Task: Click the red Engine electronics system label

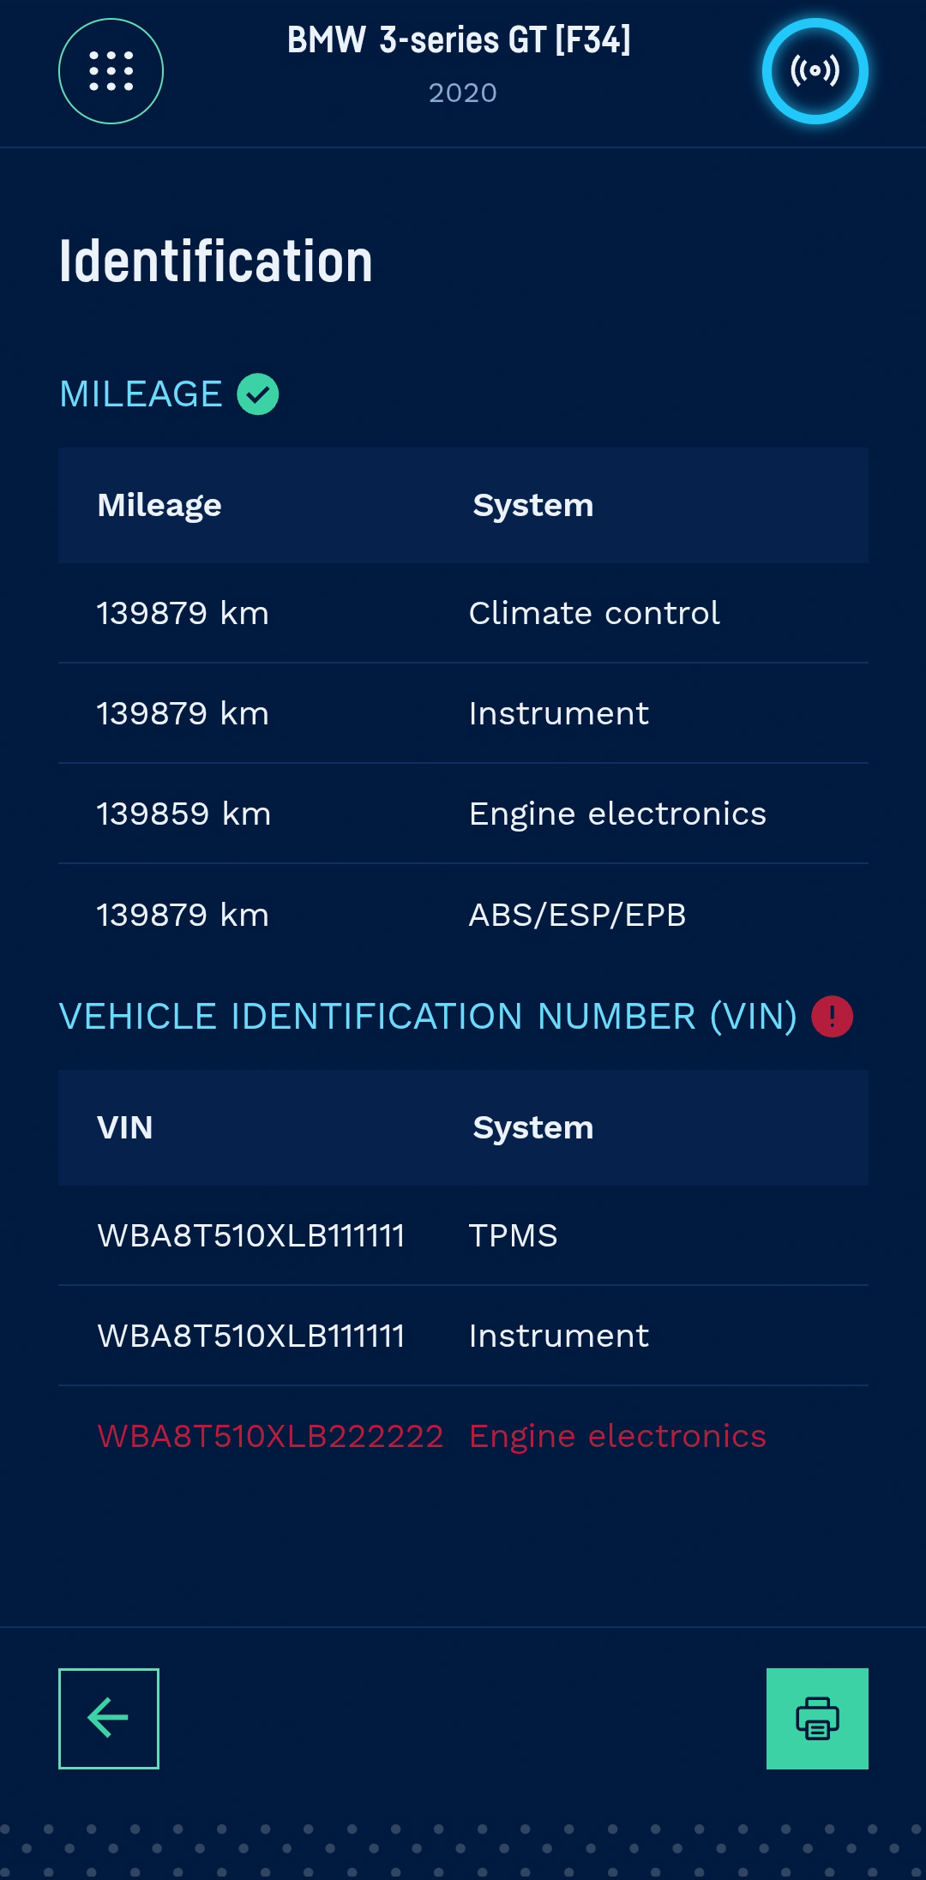Action: tap(617, 1437)
